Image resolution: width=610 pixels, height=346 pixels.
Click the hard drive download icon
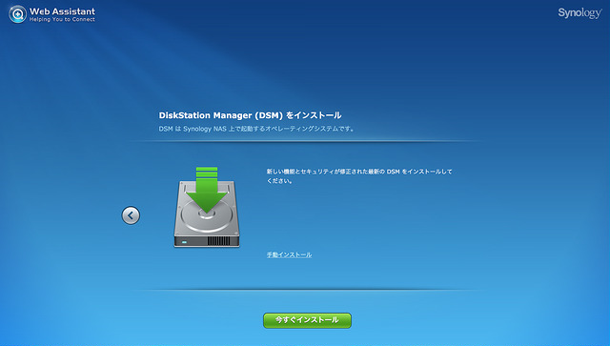tap(207, 207)
